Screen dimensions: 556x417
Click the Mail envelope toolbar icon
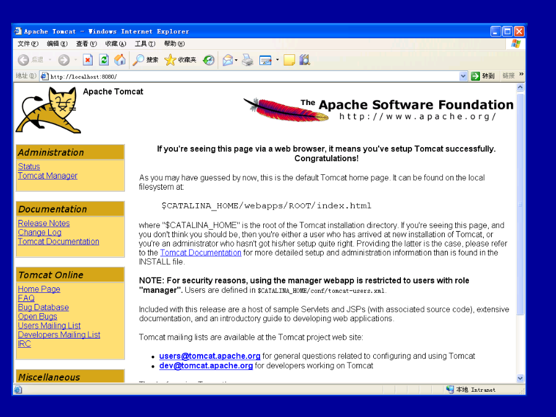227,60
